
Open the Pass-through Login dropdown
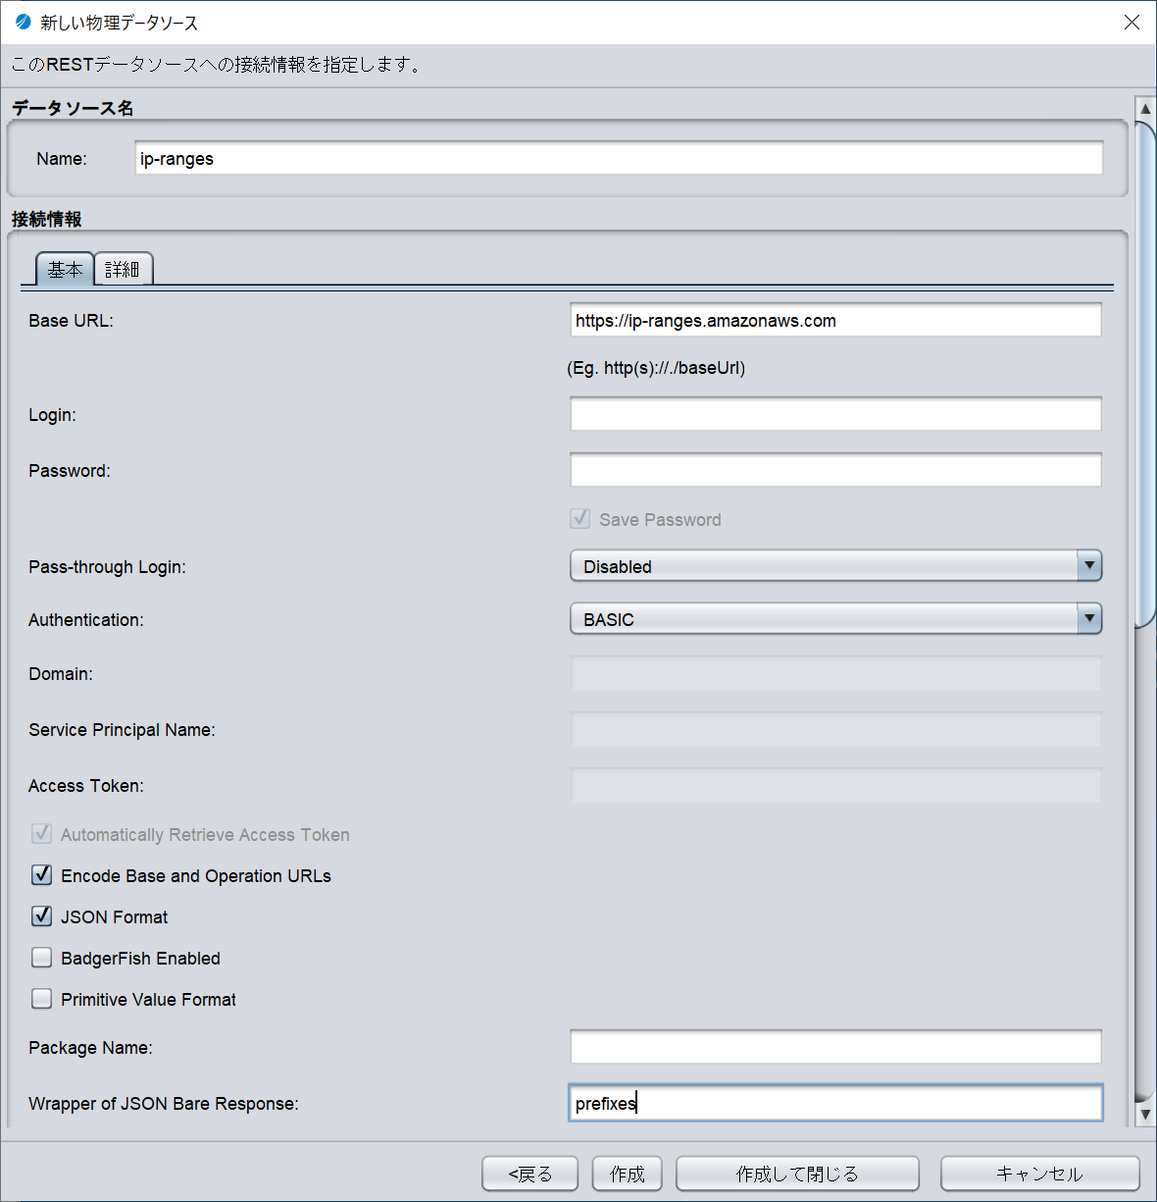tap(835, 566)
